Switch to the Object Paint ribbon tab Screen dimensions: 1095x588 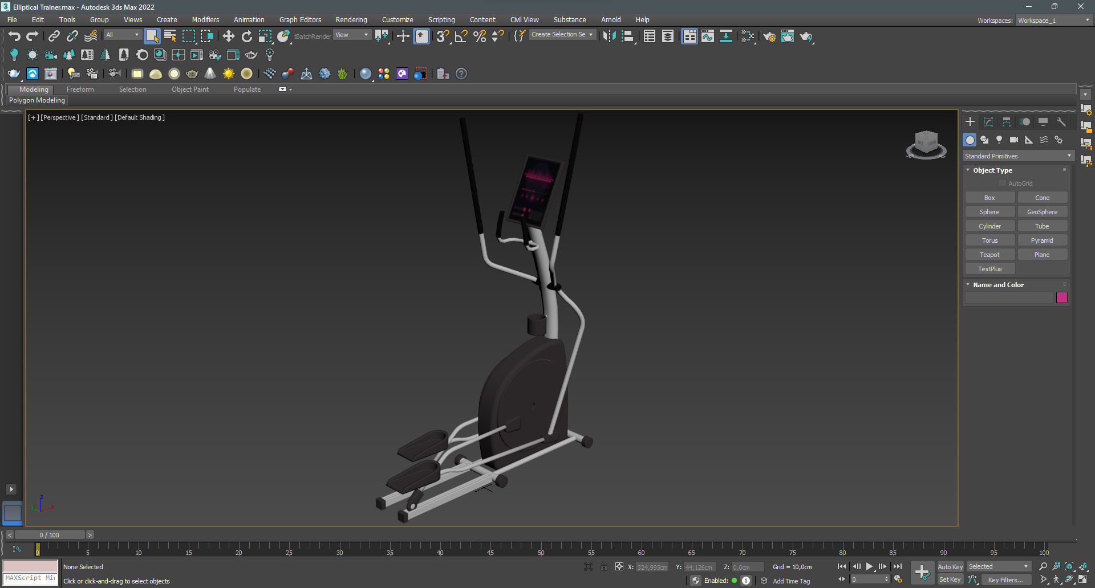click(190, 89)
